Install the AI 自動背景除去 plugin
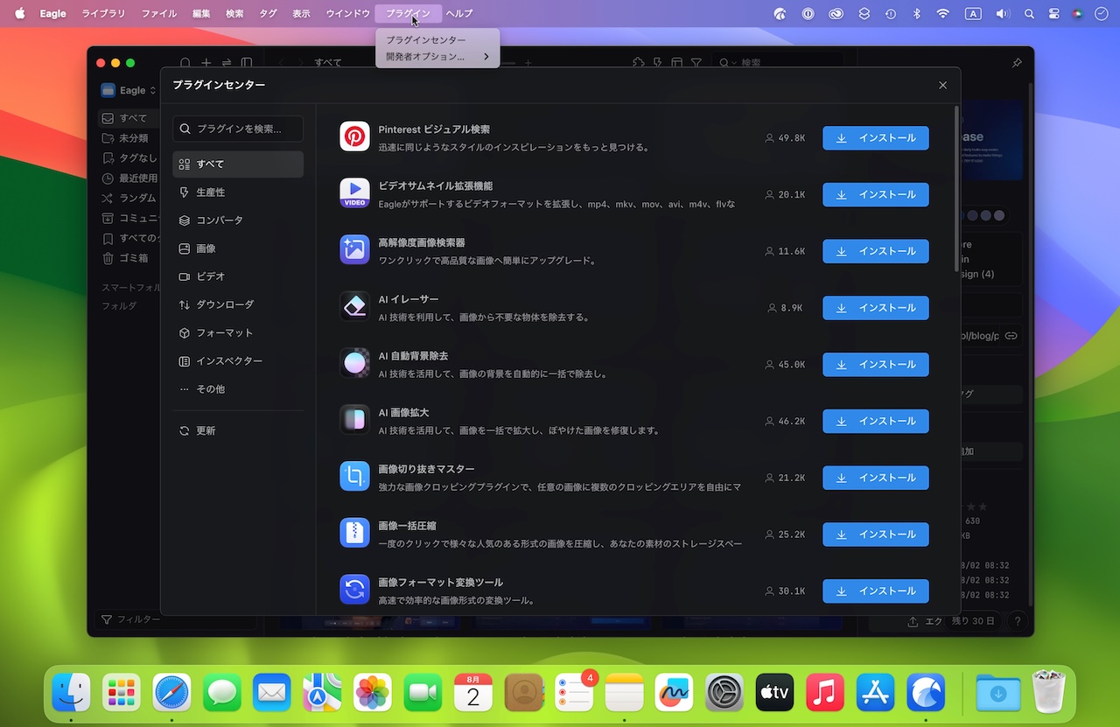 coord(875,365)
